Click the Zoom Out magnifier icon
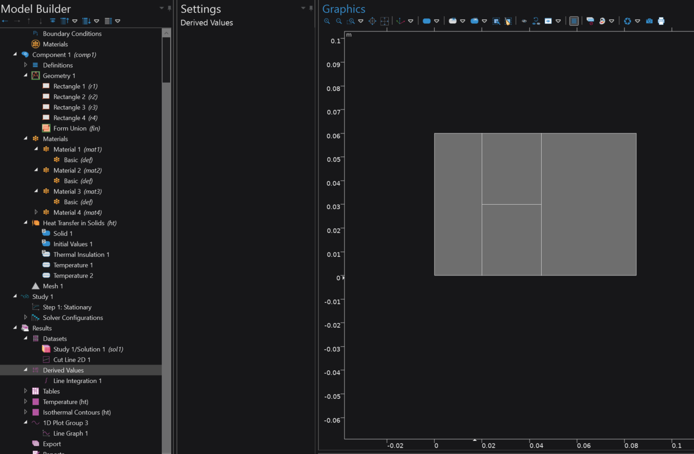 339,21
